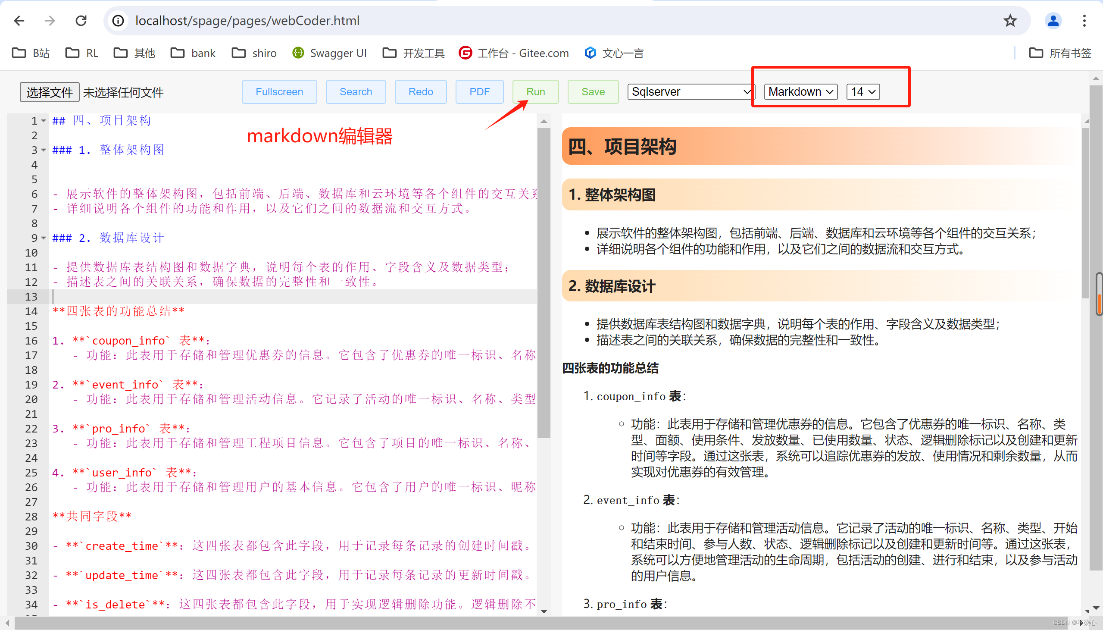Click preview heading '1. 整体架构图'
Screen dimensions: 1103x630
point(612,195)
